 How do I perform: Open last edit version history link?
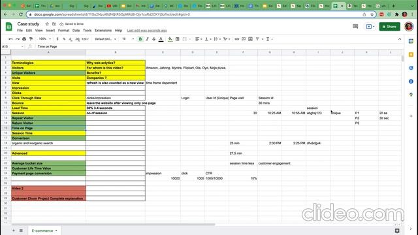(x=147, y=31)
